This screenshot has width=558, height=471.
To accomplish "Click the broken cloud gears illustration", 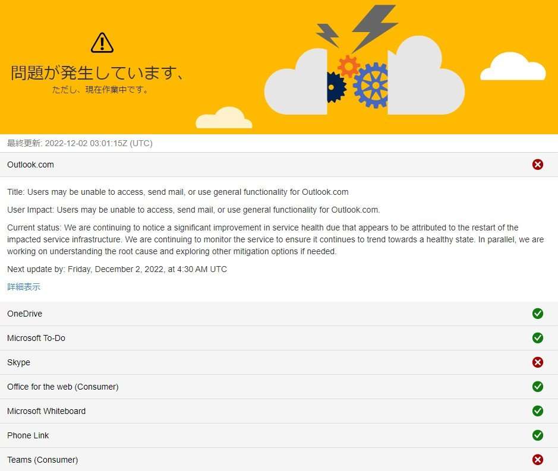I will (x=364, y=61).
